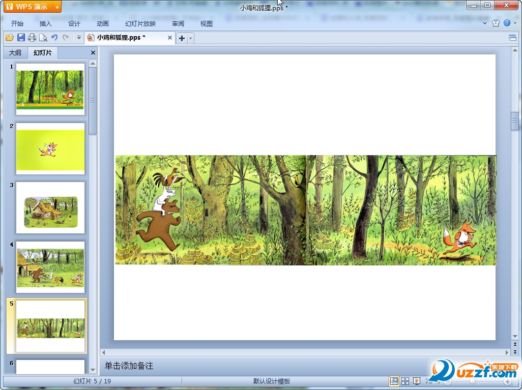Open the 开始 ribbon tab

coord(17,23)
